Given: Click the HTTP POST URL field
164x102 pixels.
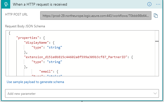Looking at the screenshot, I should click(x=96, y=16).
